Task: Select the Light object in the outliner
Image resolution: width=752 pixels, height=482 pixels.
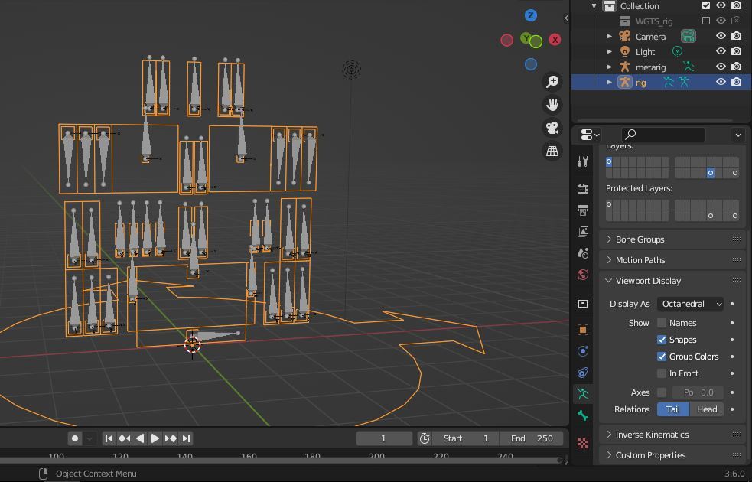Action: pyautogui.click(x=645, y=52)
